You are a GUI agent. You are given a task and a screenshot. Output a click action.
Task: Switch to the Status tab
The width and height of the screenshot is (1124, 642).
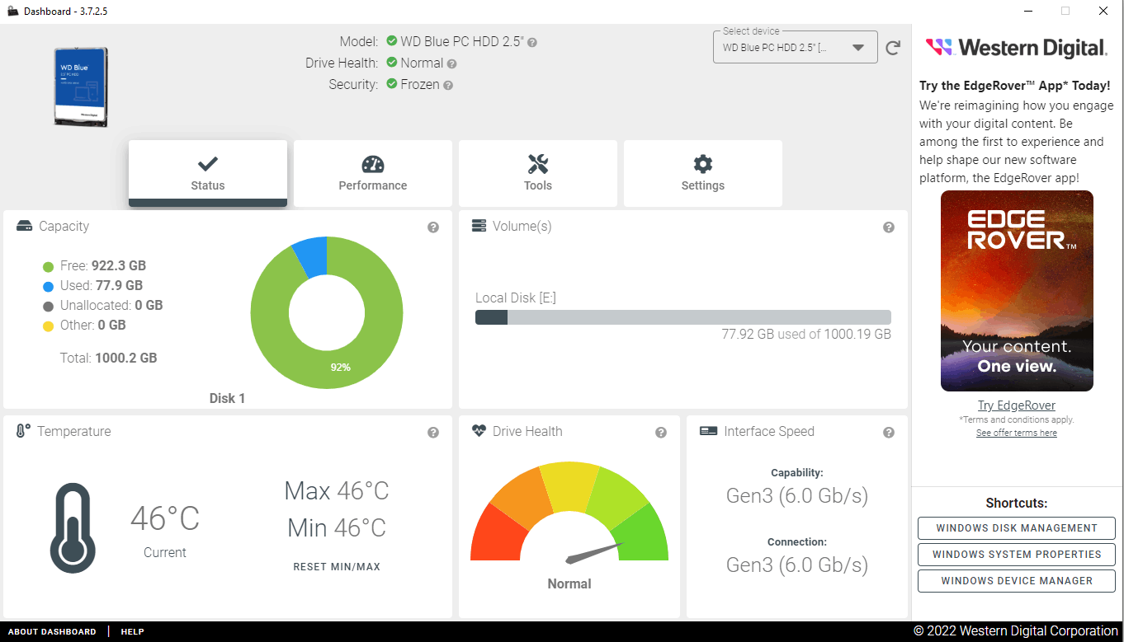click(208, 174)
